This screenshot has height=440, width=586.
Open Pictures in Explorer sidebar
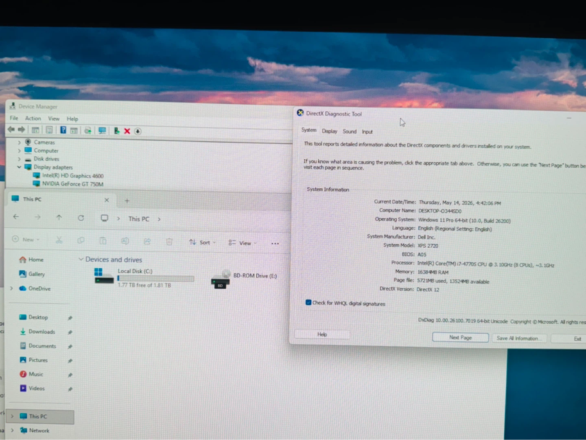pyautogui.click(x=34, y=360)
